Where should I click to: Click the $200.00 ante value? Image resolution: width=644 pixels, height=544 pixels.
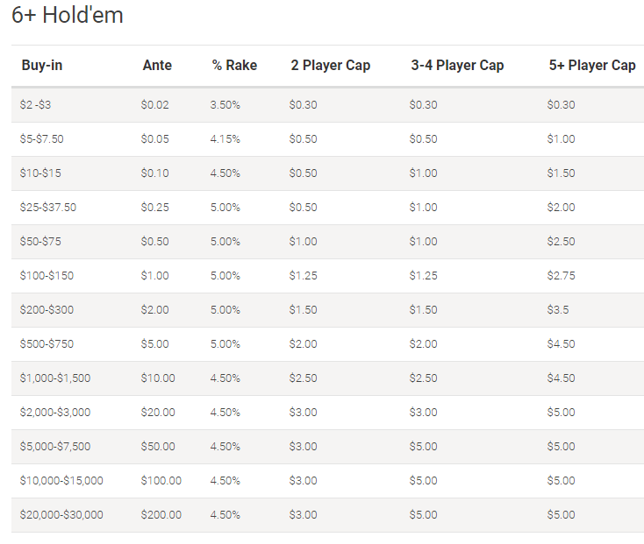[x=161, y=514]
